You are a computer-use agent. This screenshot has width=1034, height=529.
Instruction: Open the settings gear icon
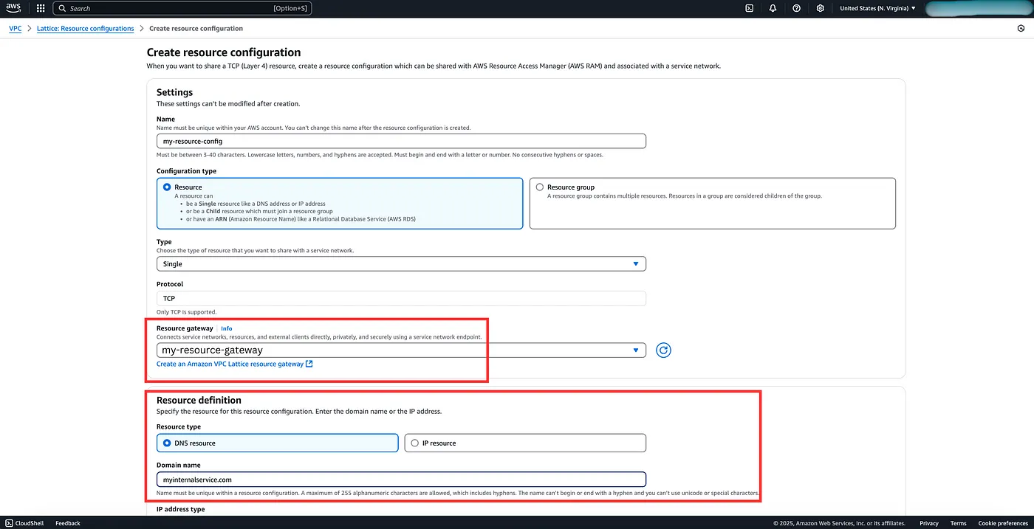coord(820,8)
